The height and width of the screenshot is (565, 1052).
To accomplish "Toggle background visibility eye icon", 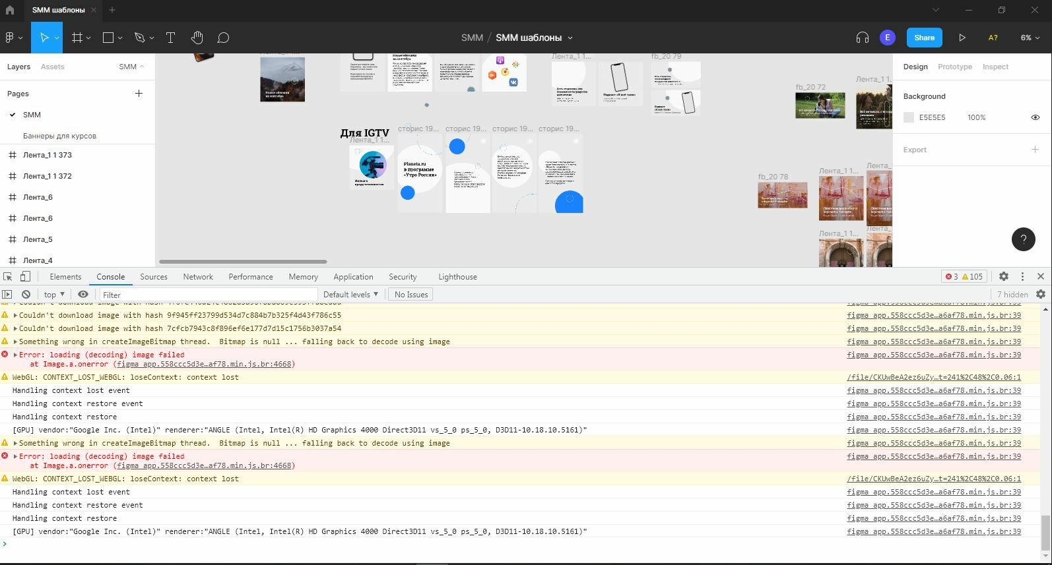I will (x=1035, y=117).
